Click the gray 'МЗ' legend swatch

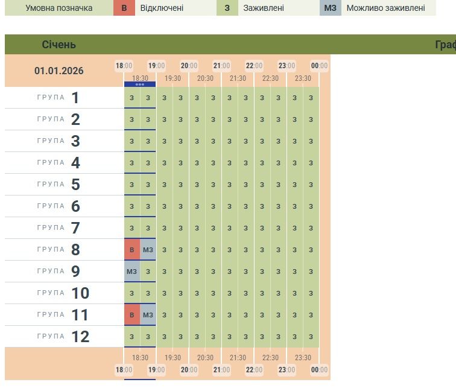(330, 8)
